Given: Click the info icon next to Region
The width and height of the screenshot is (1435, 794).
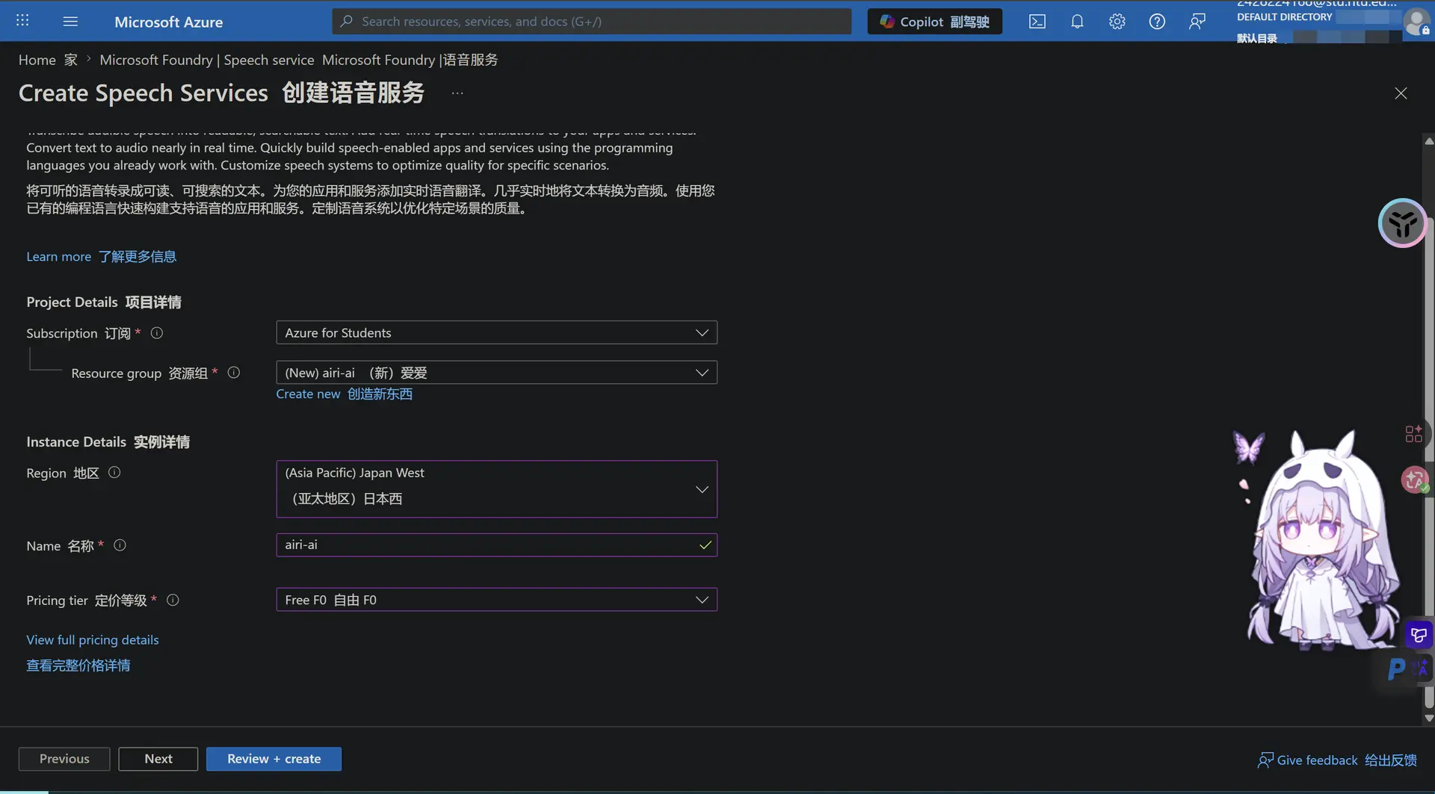Looking at the screenshot, I should 114,472.
